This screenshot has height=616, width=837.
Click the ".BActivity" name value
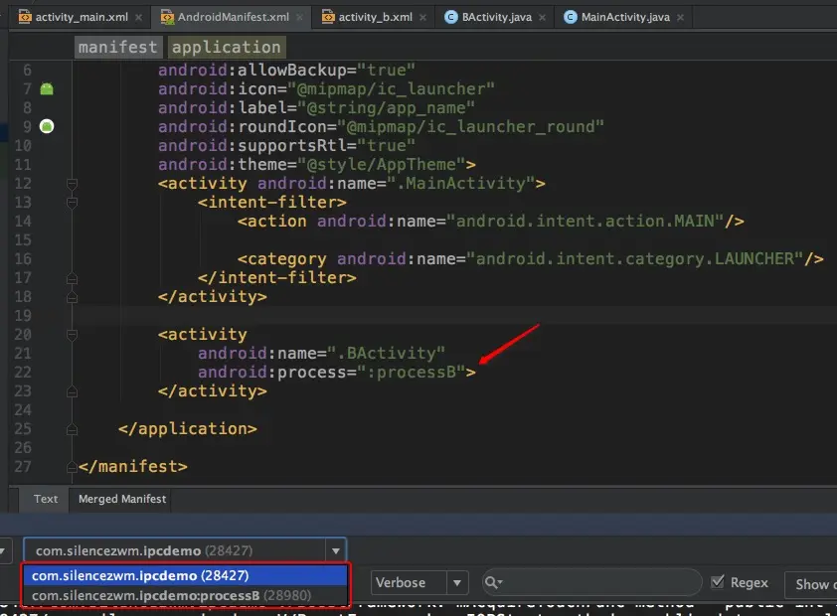386,353
